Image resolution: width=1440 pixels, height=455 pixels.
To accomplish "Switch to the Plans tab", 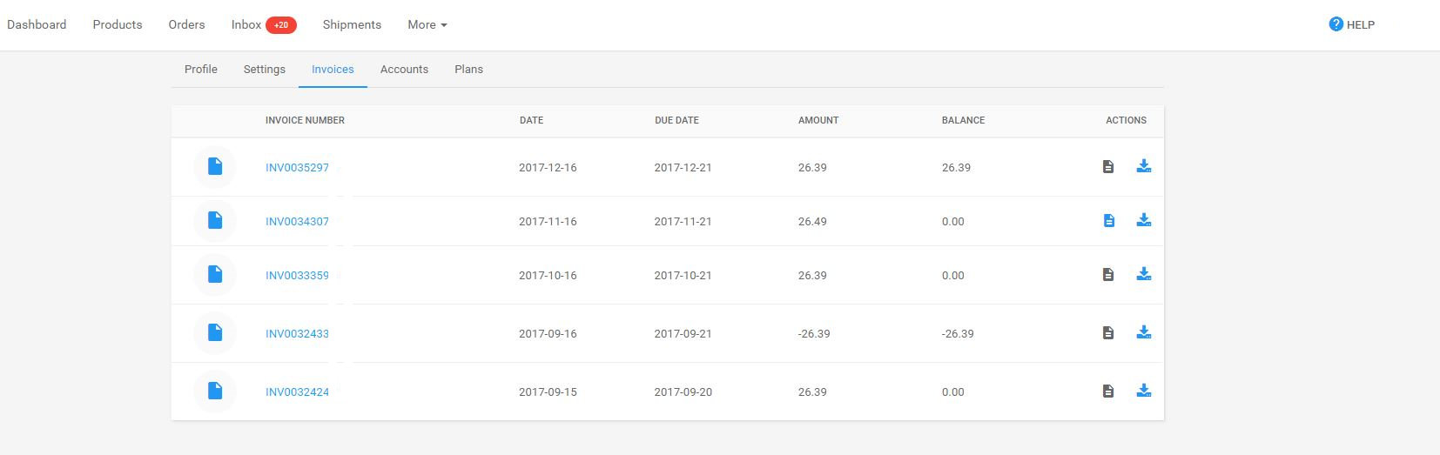I will 468,70.
